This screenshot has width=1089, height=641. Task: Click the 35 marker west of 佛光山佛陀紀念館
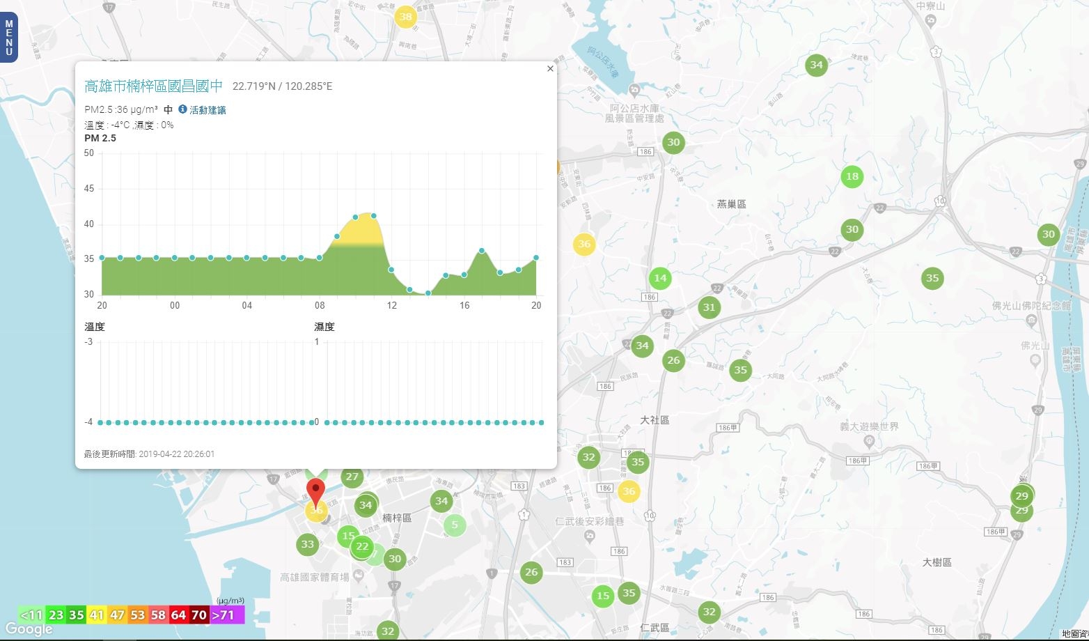coord(932,278)
